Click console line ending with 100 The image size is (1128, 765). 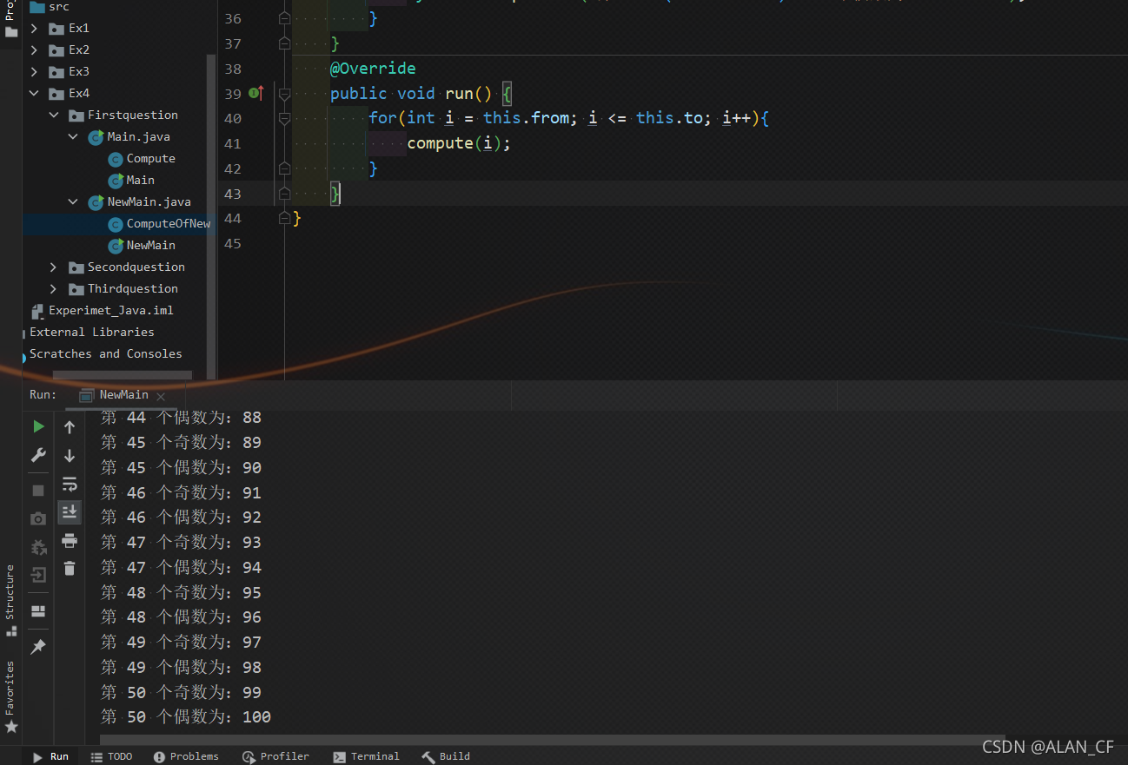pos(186,717)
